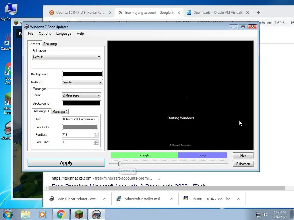Click the blue Loop animation segment
The image size is (294, 220).
click(202, 155)
